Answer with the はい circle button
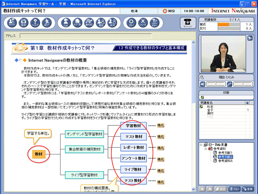 tap(131, 23)
